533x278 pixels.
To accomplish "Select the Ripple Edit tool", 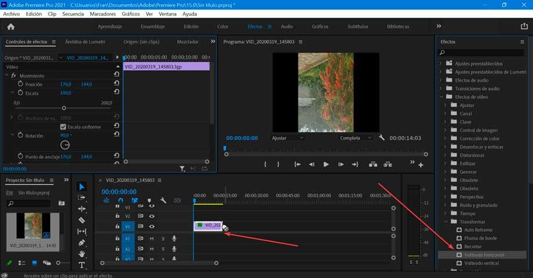I will [x=82, y=209].
